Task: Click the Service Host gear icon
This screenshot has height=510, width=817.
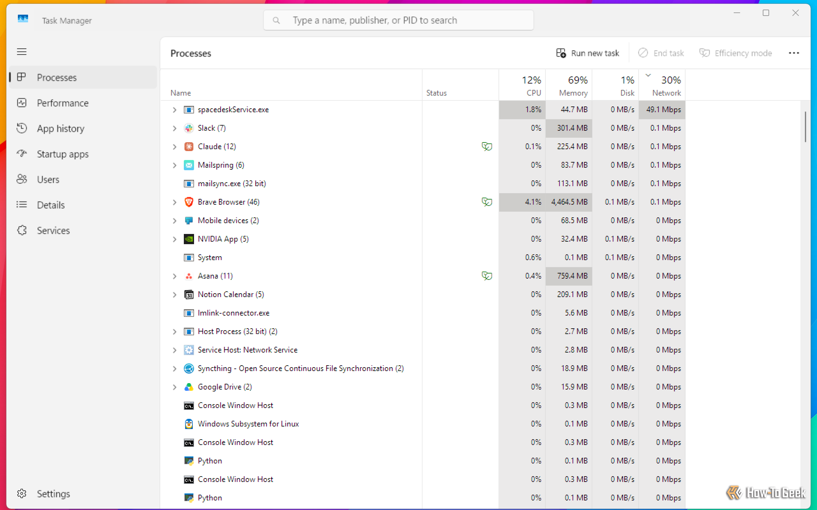Action: [x=189, y=350]
